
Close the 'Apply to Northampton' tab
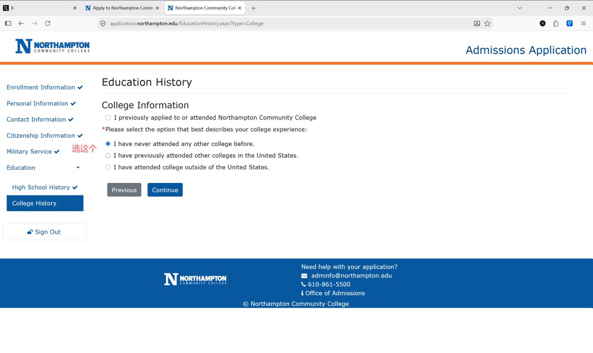pyautogui.click(x=157, y=8)
